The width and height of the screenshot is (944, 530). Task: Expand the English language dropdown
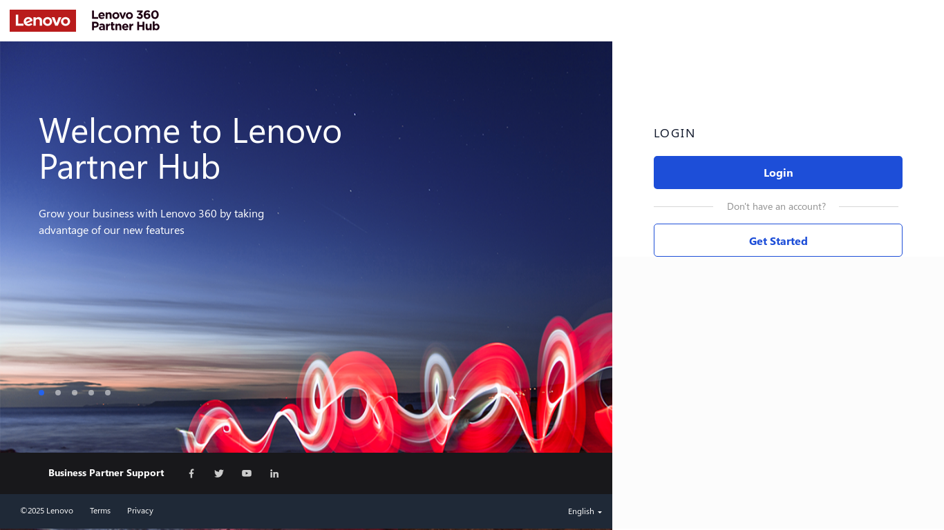point(585,511)
